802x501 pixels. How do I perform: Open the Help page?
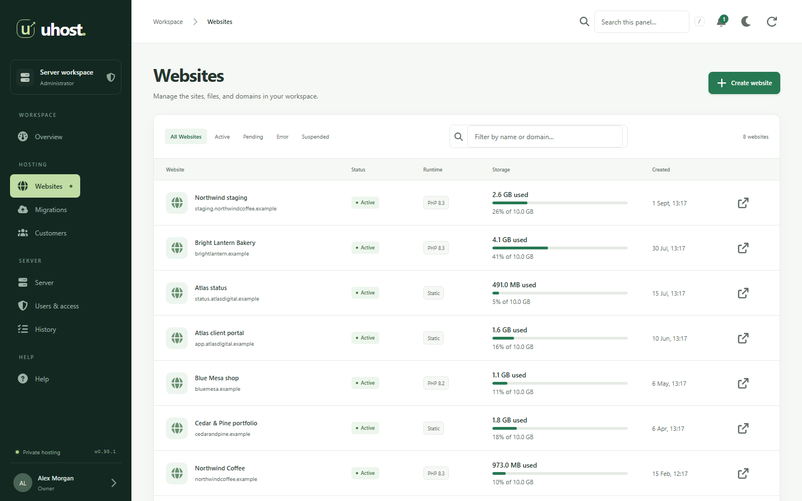click(33, 379)
